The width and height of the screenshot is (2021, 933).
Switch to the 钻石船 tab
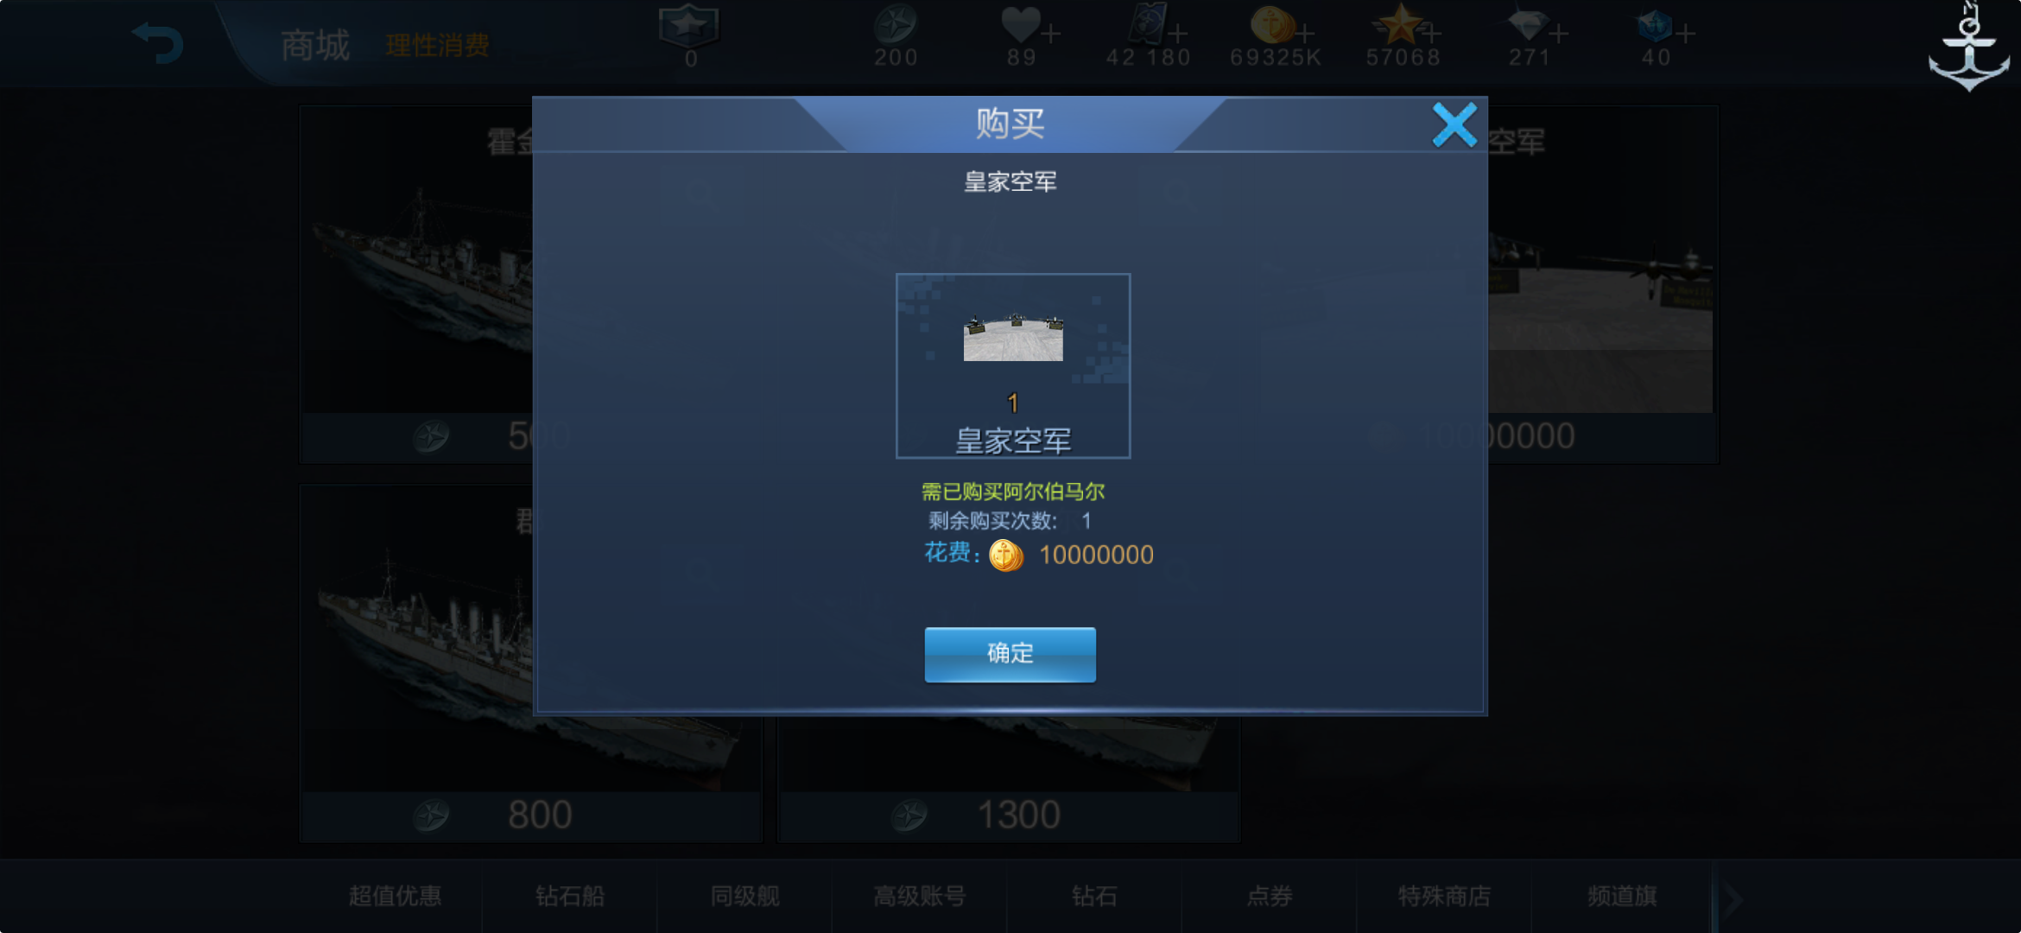(570, 896)
